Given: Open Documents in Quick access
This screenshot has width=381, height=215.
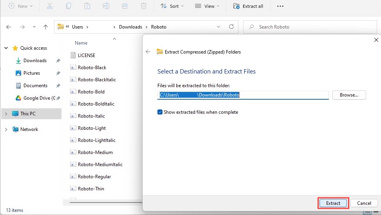Looking at the screenshot, I should pyautogui.click(x=35, y=86).
